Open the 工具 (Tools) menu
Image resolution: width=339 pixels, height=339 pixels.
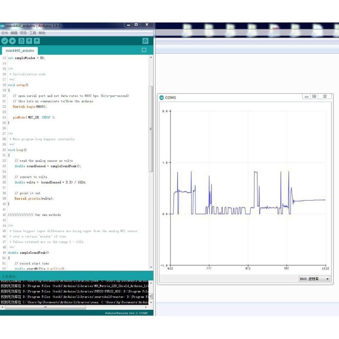(33, 33)
